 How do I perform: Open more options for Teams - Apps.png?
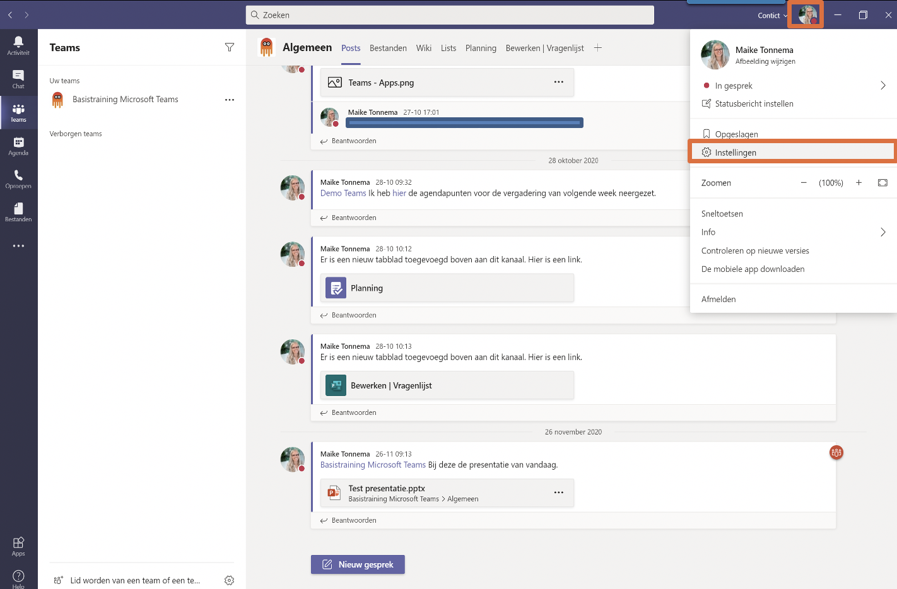[559, 82]
